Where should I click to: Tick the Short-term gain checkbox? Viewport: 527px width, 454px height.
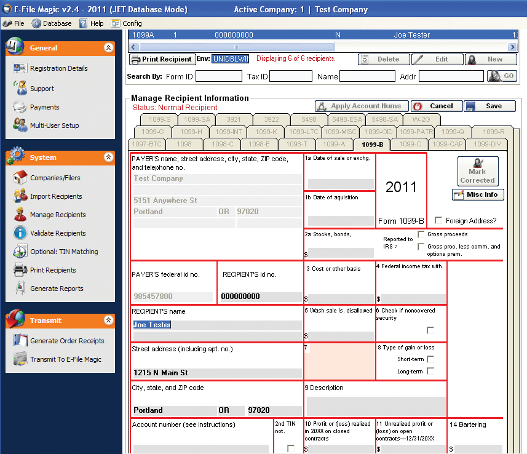click(430, 359)
